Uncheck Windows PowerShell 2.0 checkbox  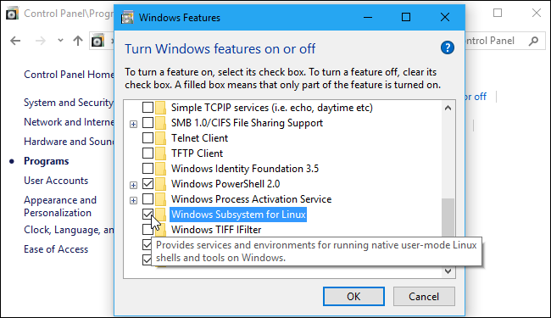point(148,184)
